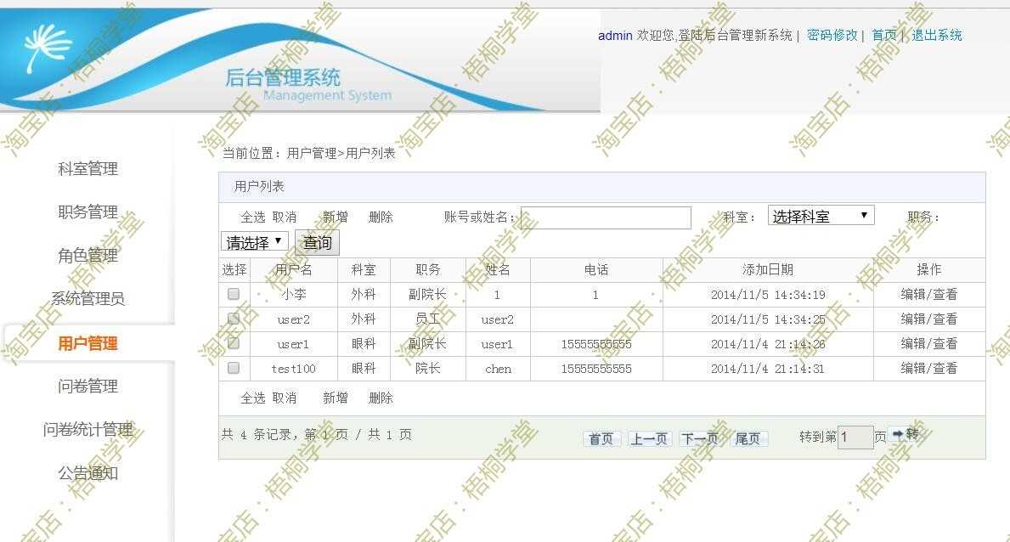Image resolution: width=1010 pixels, height=542 pixels.
Task: Click the 首页 link in header
Action: 883,36
